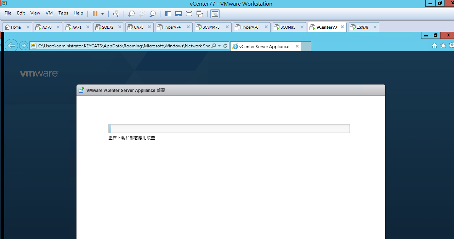Refresh the Internet Explorer page
Viewport: 454px width, 239px height.
click(x=225, y=46)
